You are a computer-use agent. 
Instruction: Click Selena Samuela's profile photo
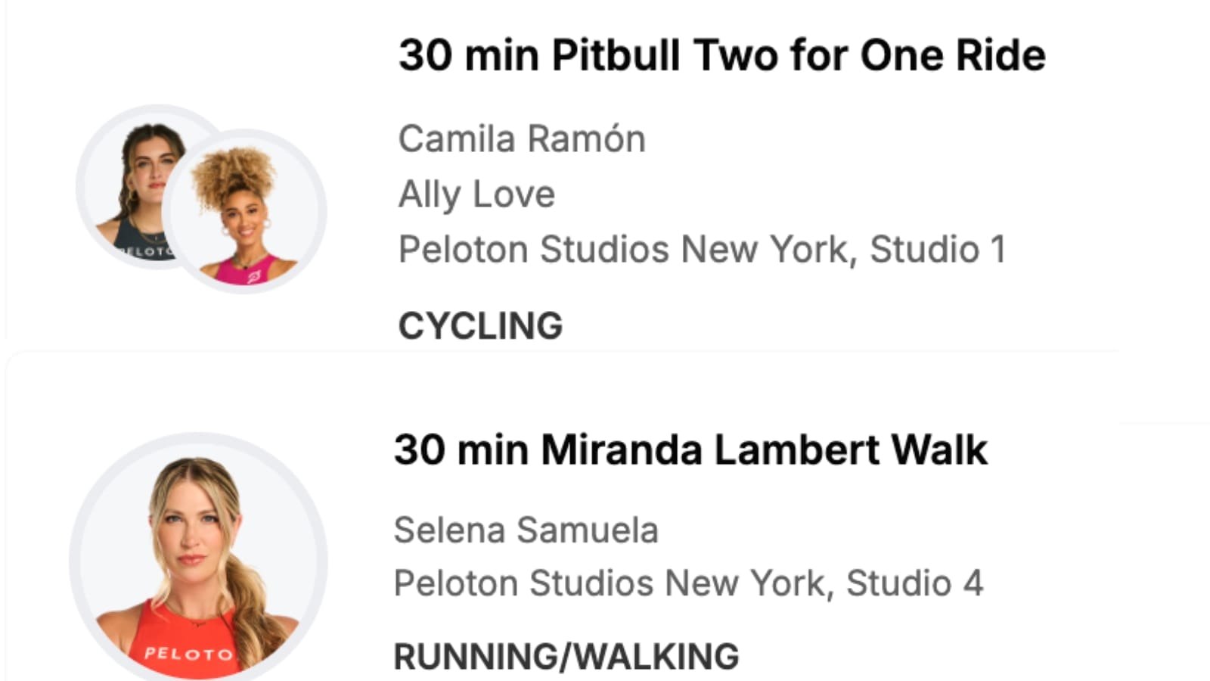198,560
